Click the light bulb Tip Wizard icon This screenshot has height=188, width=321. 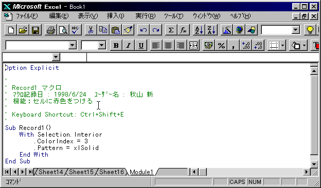pyautogui.click(x=310, y=30)
